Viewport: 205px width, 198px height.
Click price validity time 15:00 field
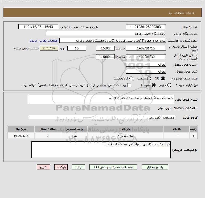105,57
